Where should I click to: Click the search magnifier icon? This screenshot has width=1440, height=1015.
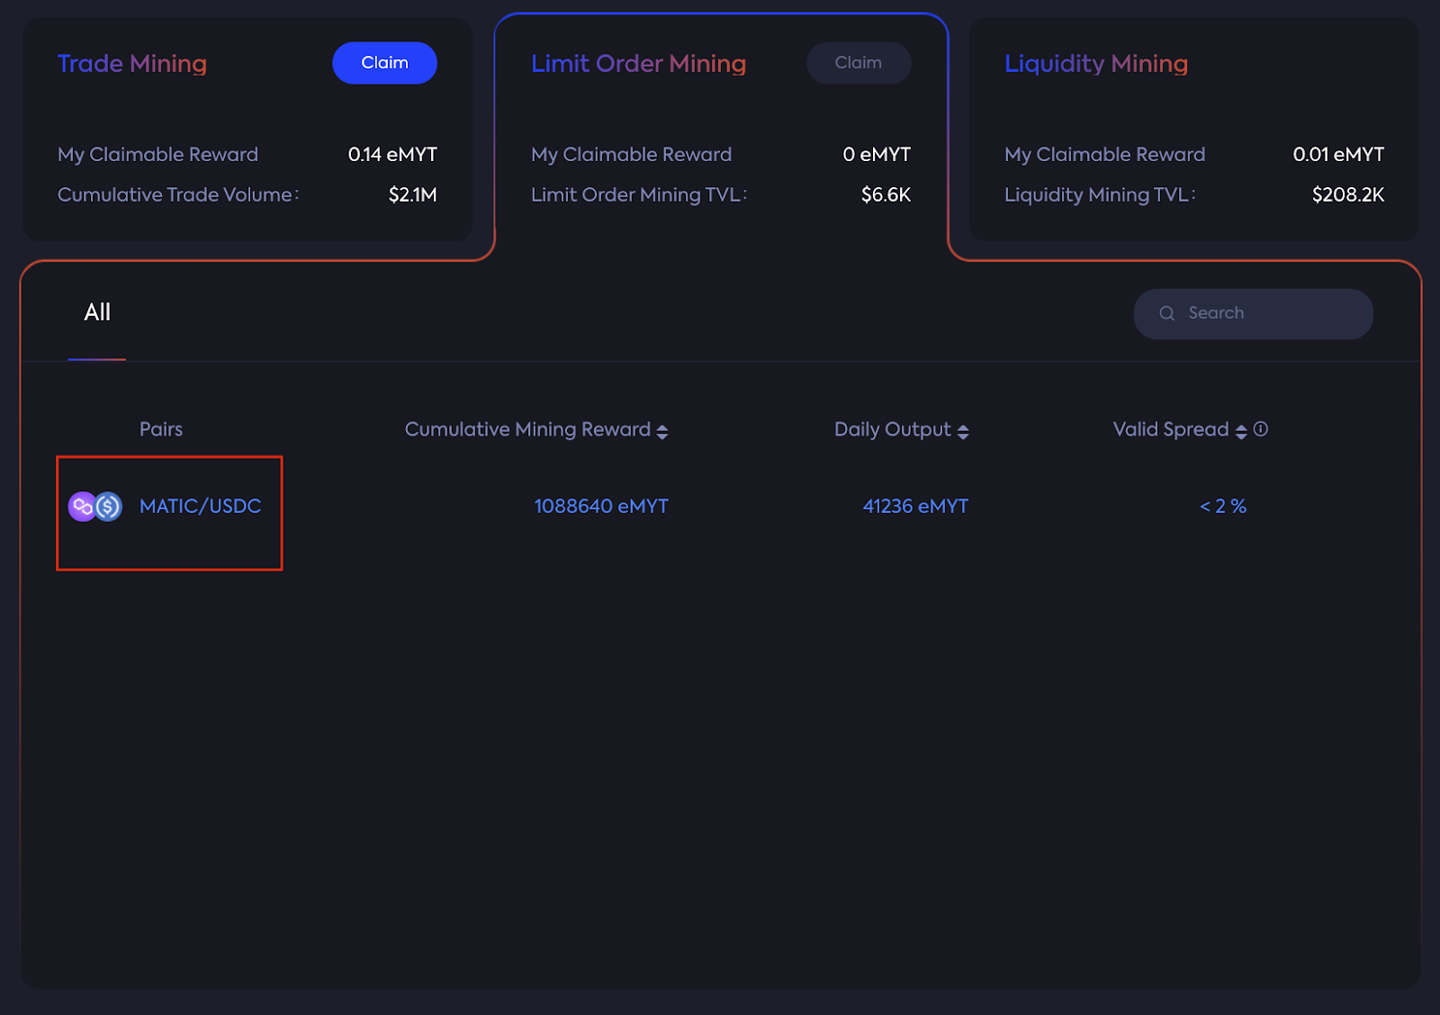point(1167,313)
